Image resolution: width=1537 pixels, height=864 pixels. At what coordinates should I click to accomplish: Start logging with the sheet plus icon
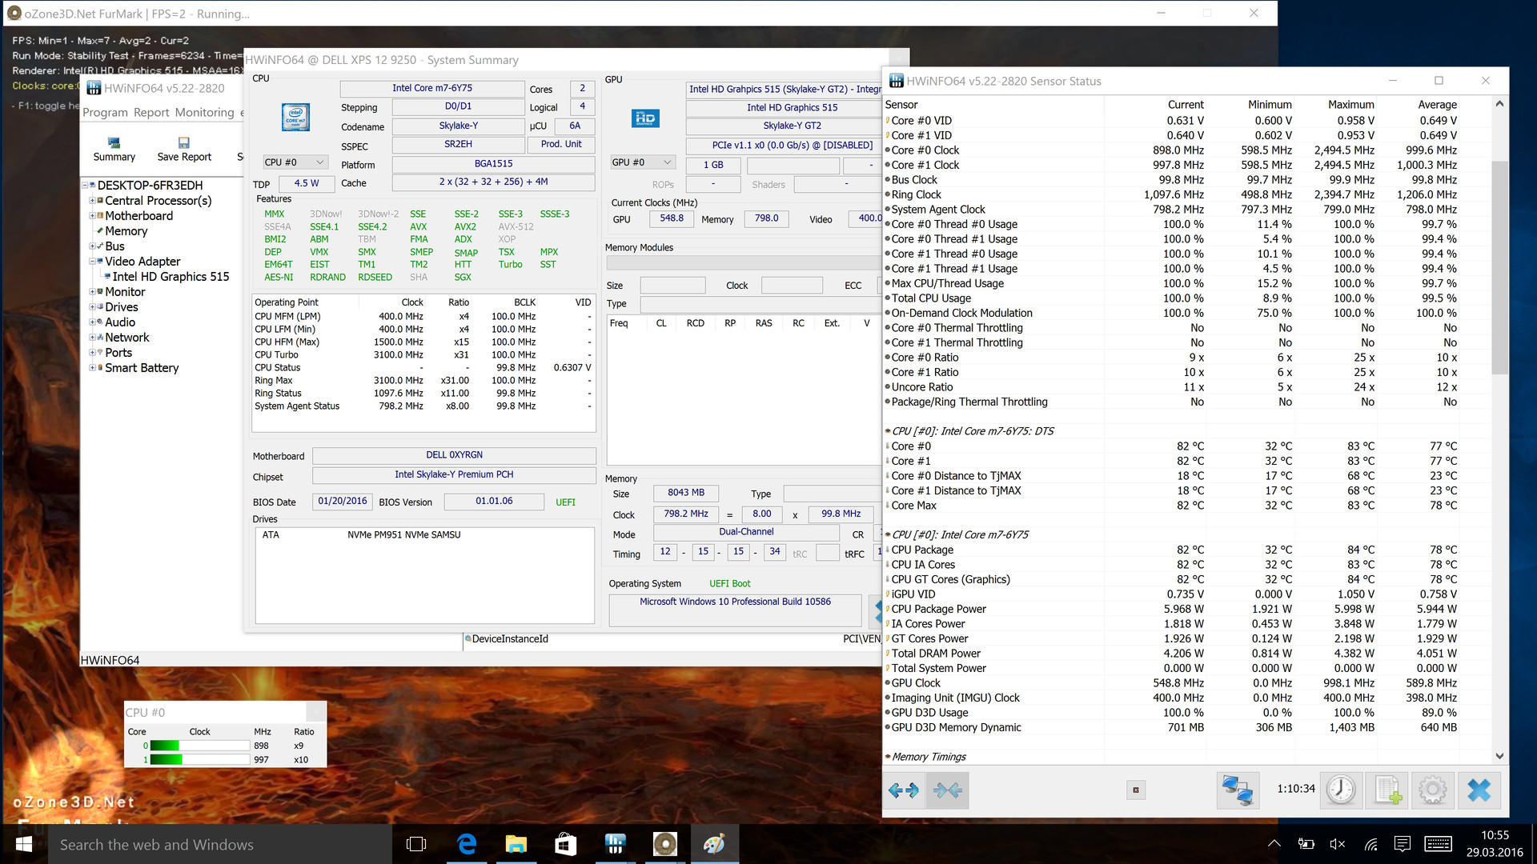pos(1387,790)
